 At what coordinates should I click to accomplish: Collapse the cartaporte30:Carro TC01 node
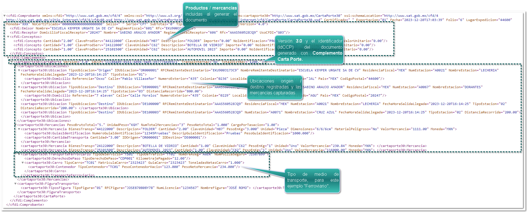click(x=23, y=163)
